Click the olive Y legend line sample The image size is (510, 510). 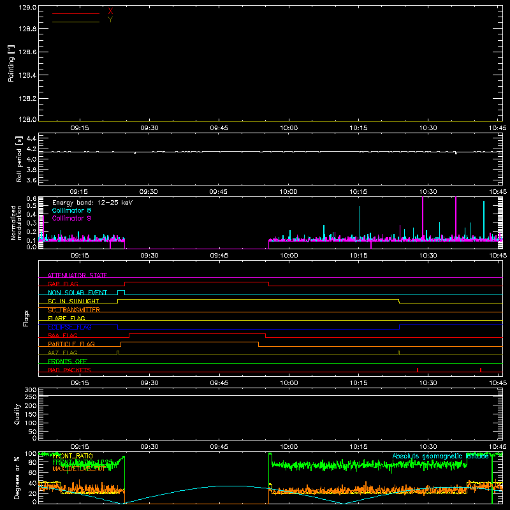click(76, 22)
